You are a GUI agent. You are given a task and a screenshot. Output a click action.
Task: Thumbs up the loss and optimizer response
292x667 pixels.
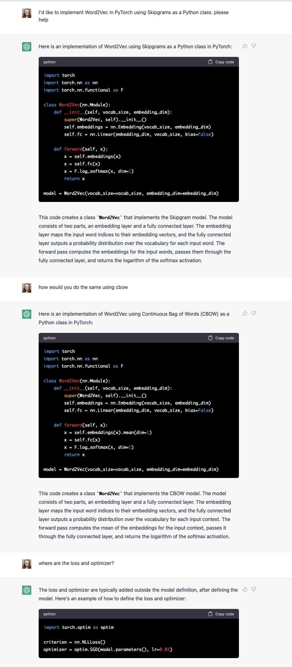point(245,589)
